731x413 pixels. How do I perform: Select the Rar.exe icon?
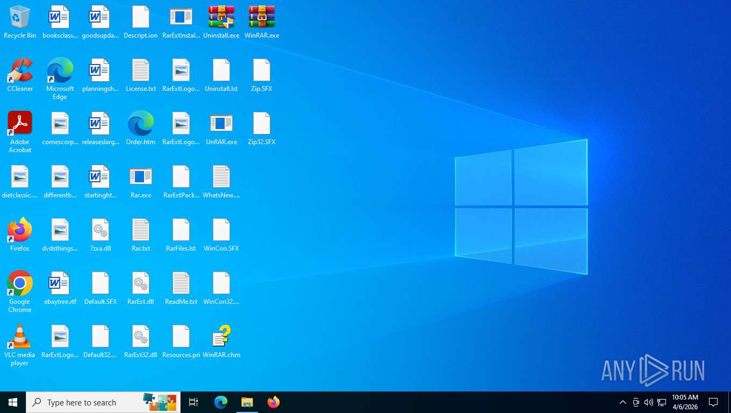141,182
